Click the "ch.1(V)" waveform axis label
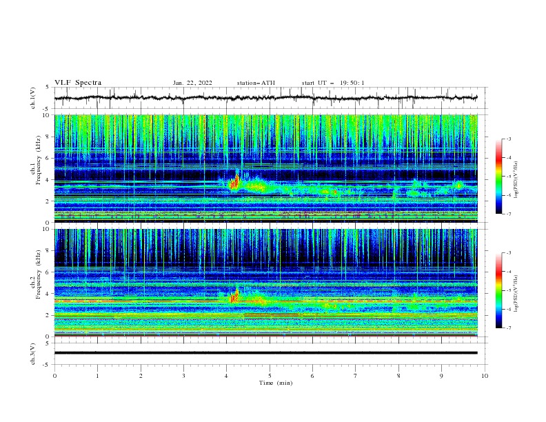Screen dimensions: 546x422 click(33, 98)
